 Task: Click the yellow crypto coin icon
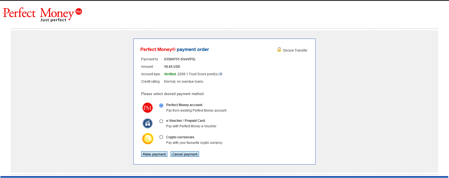pyautogui.click(x=148, y=139)
